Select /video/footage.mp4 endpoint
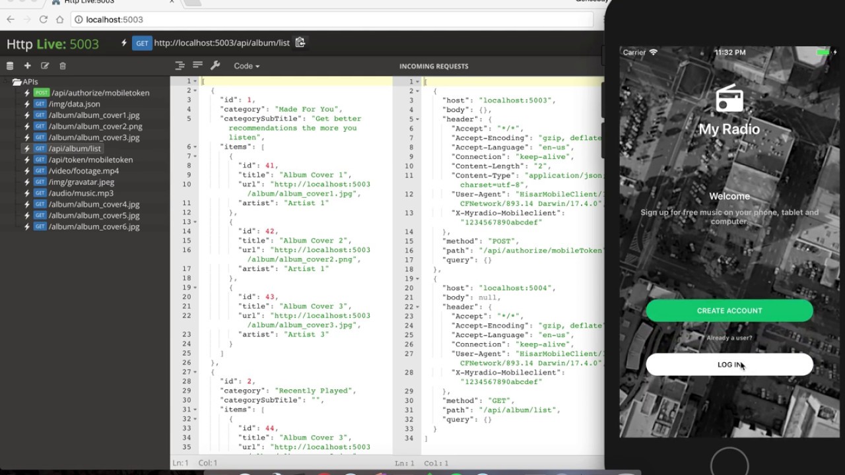The width and height of the screenshot is (845, 475). click(84, 171)
